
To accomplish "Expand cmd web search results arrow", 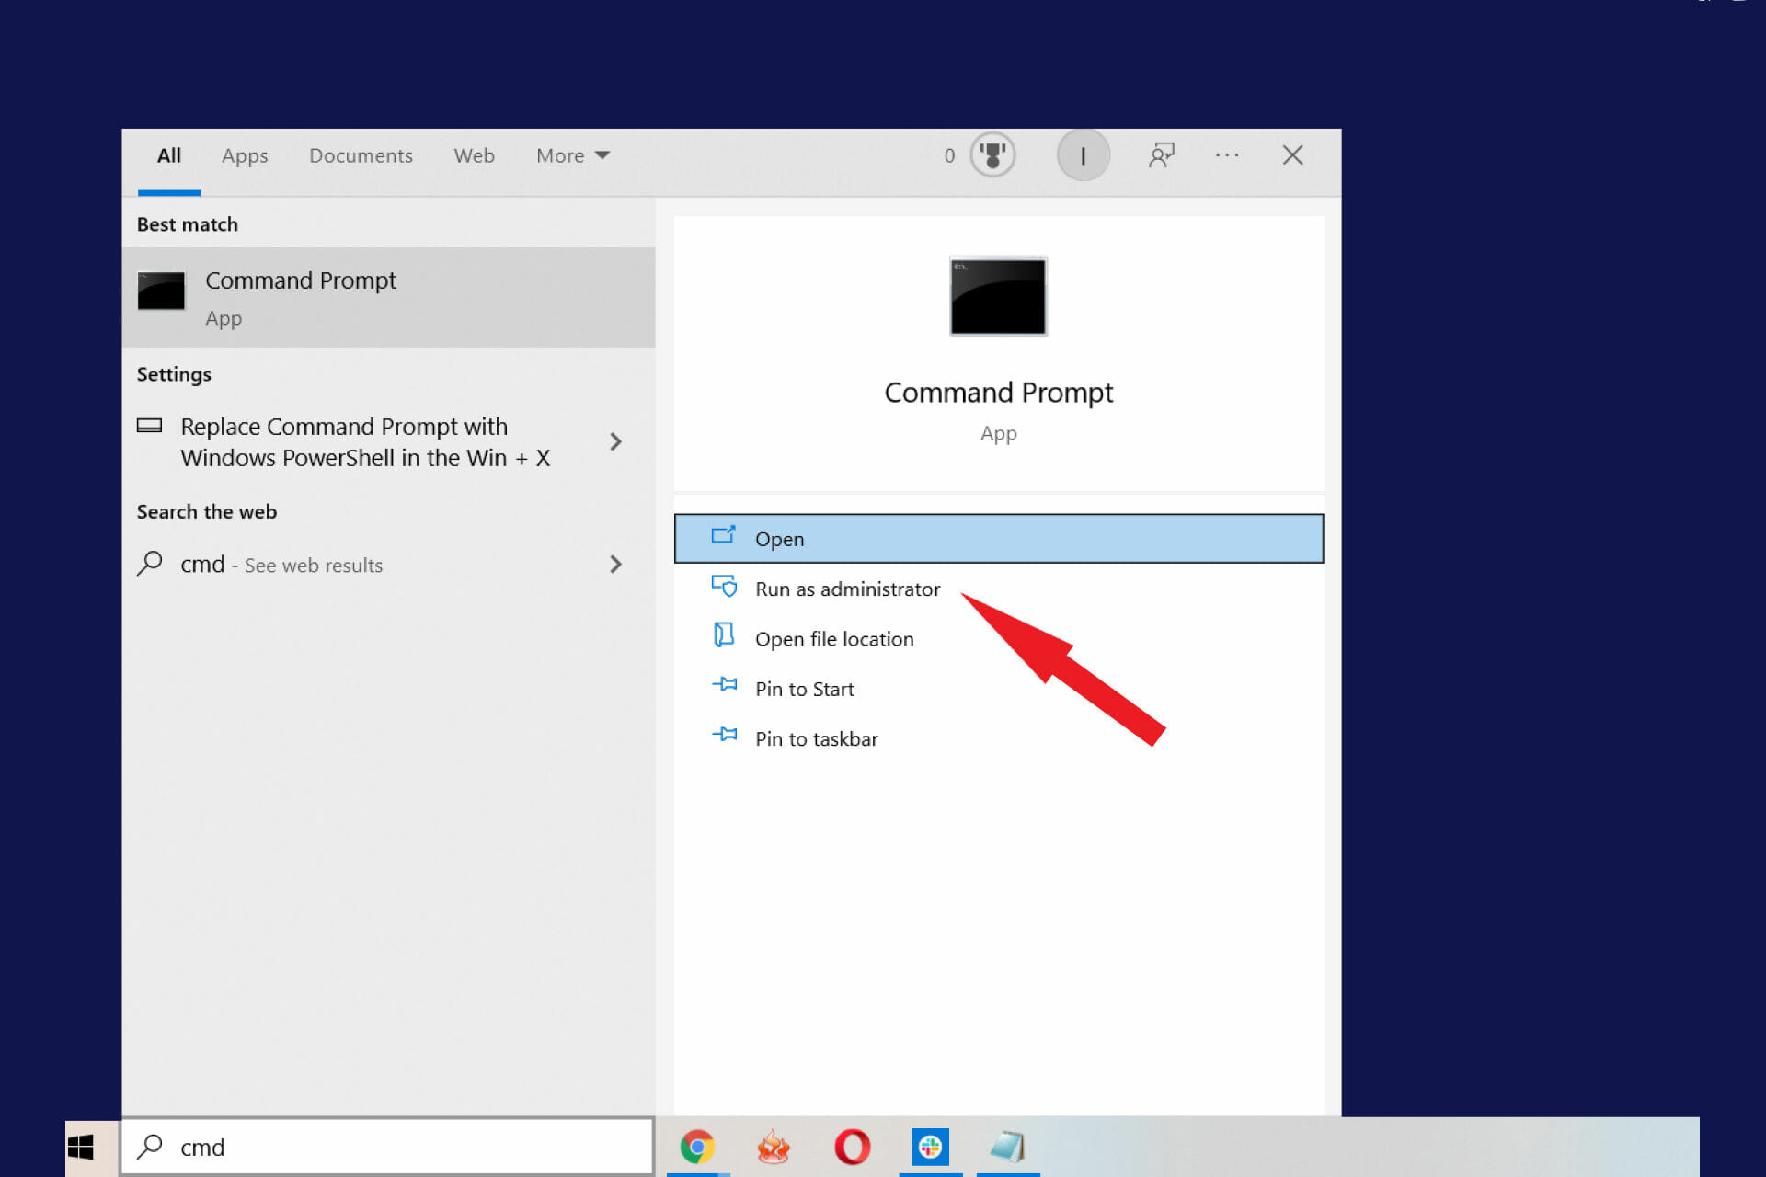I will [x=615, y=564].
